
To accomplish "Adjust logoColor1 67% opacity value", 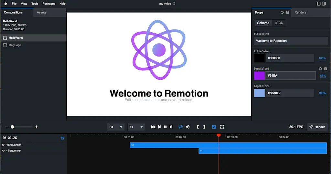I will point(323,76).
